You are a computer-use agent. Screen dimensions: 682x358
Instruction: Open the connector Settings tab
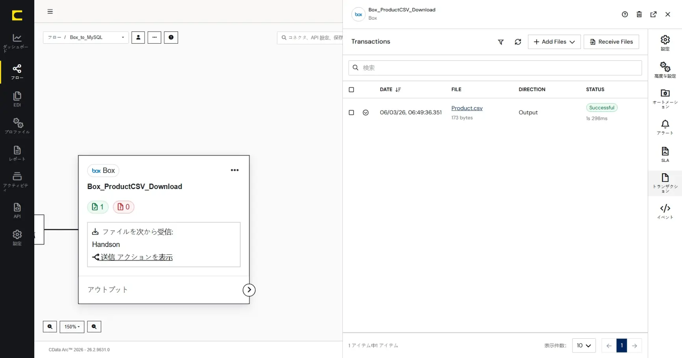(x=665, y=43)
